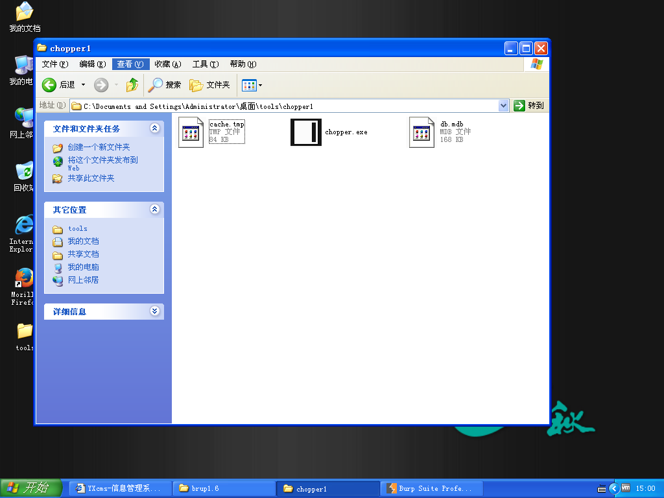Switch to YXcms taskbar window
The image size is (664, 498).
coord(120,489)
